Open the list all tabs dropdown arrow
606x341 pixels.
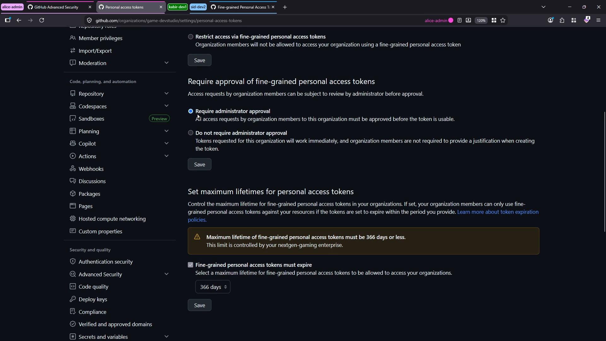click(x=544, y=7)
